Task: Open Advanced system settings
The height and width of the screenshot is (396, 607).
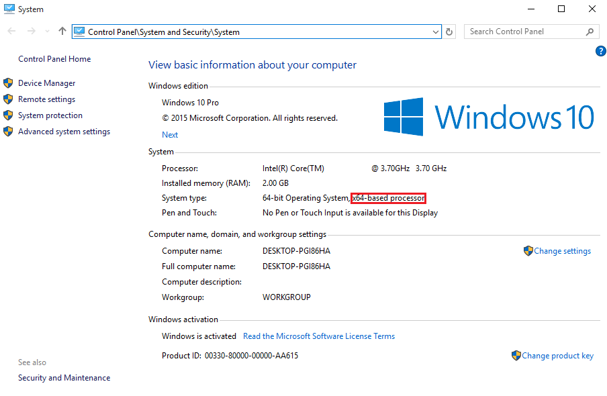Action: (x=64, y=132)
